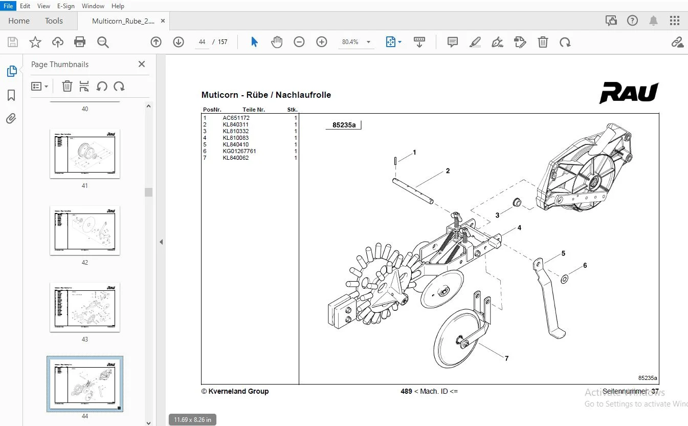View notifications with the bell icon
This screenshot has width=688, height=426.
coord(654,20)
